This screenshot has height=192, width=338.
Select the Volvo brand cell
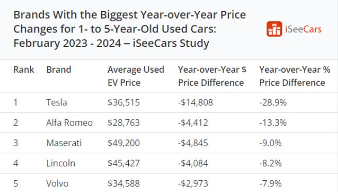click(57, 184)
